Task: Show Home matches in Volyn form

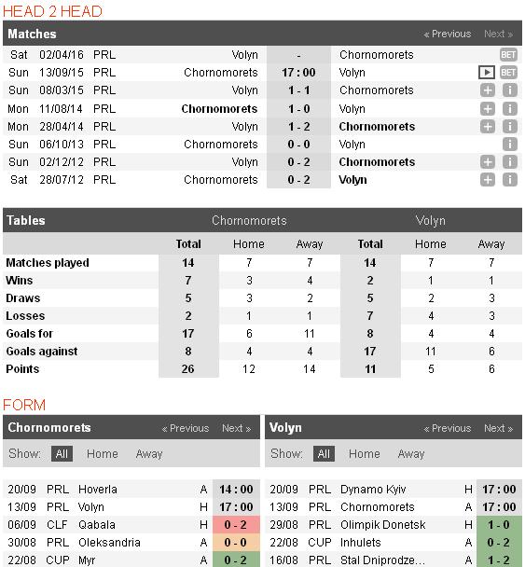Action: [x=364, y=453]
